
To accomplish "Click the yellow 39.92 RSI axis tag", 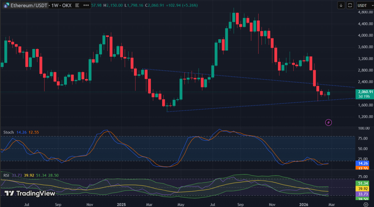I will (364, 189).
